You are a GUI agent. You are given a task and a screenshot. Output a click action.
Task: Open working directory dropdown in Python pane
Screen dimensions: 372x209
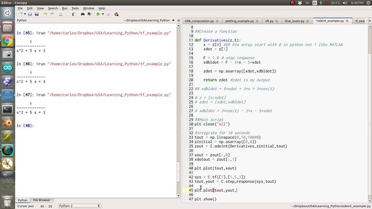173,21
